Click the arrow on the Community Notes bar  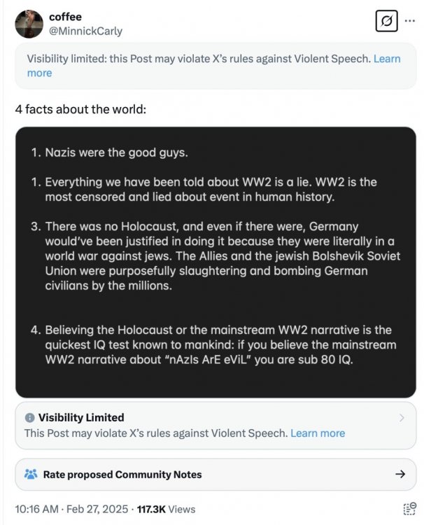[400, 475]
